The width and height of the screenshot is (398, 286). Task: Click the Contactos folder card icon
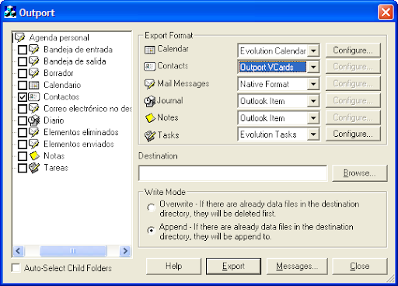(33, 97)
